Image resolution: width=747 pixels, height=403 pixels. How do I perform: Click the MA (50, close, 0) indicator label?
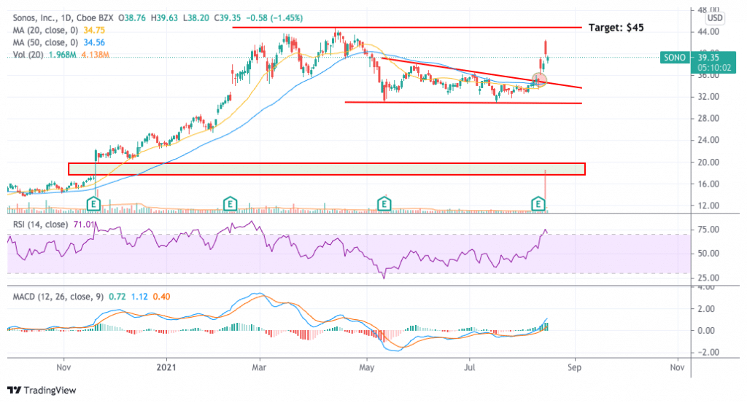(x=46, y=42)
